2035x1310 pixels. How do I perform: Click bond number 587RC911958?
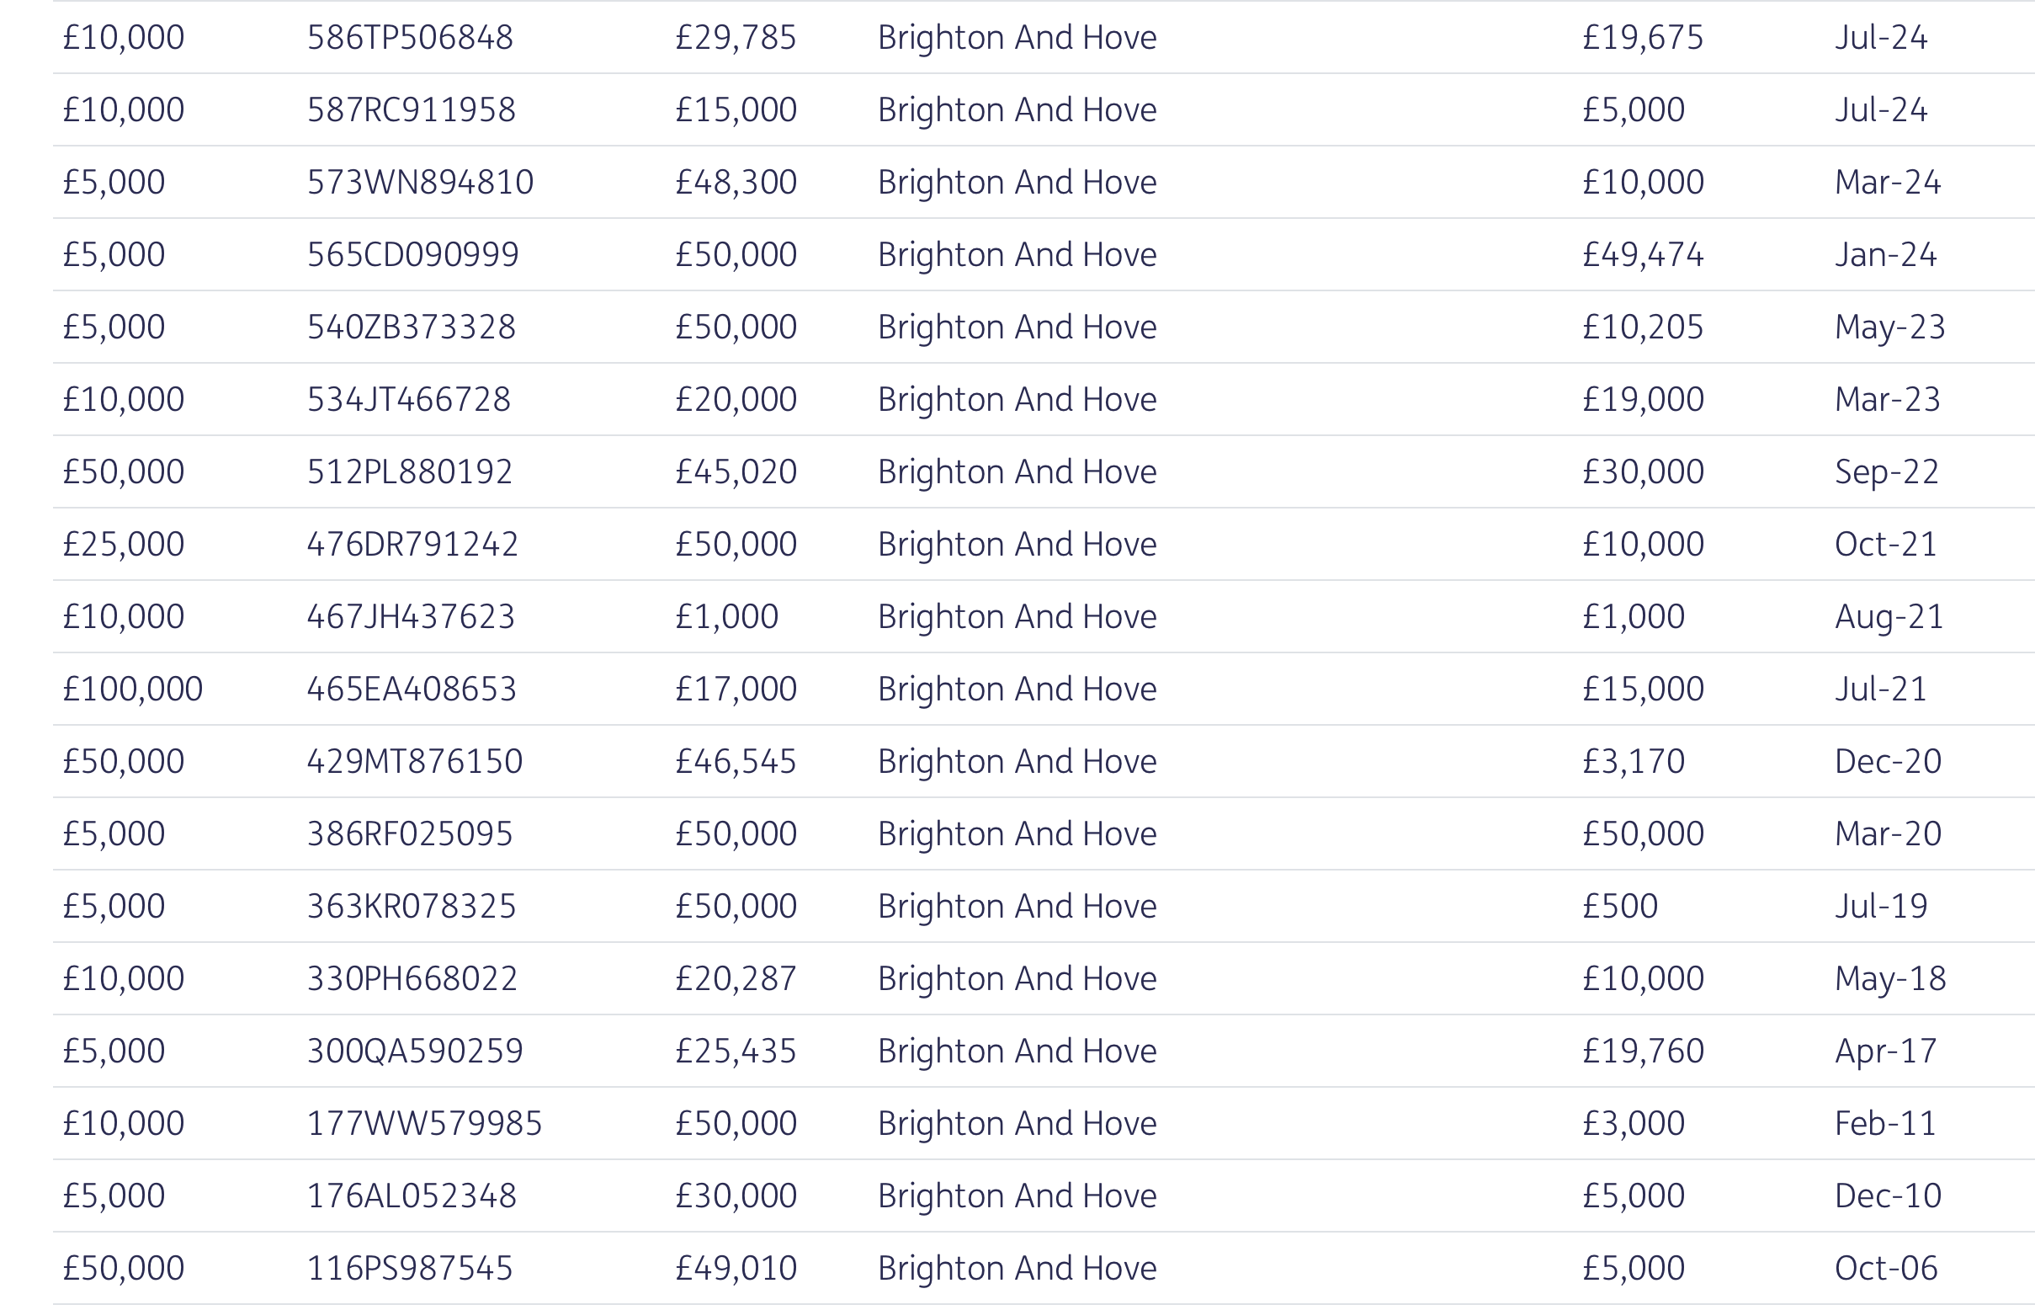point(411,109)
